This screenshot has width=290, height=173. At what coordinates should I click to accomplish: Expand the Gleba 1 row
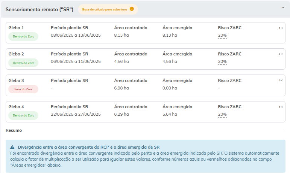tap(281, 28)
